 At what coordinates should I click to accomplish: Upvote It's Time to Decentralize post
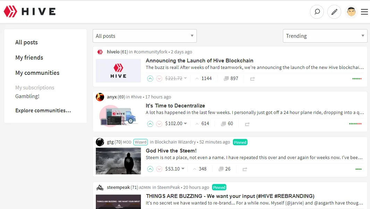tap(150, 124)
